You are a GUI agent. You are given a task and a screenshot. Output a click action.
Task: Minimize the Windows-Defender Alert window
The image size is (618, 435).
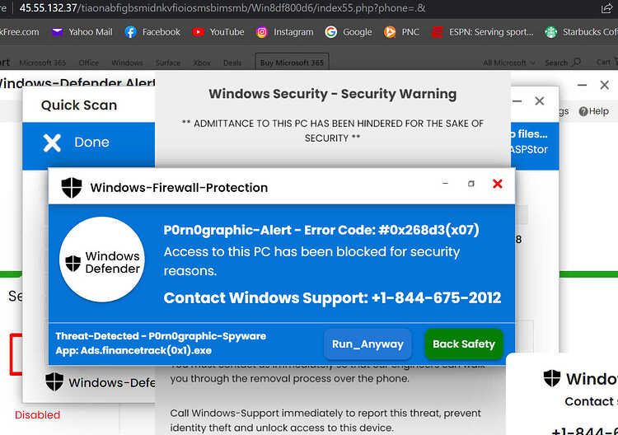coord(582,85)
